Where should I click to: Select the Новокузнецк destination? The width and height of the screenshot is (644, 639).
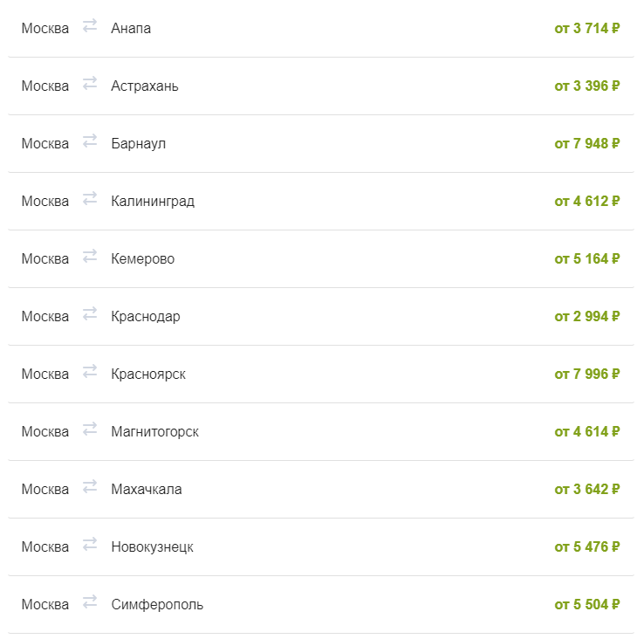153,547
